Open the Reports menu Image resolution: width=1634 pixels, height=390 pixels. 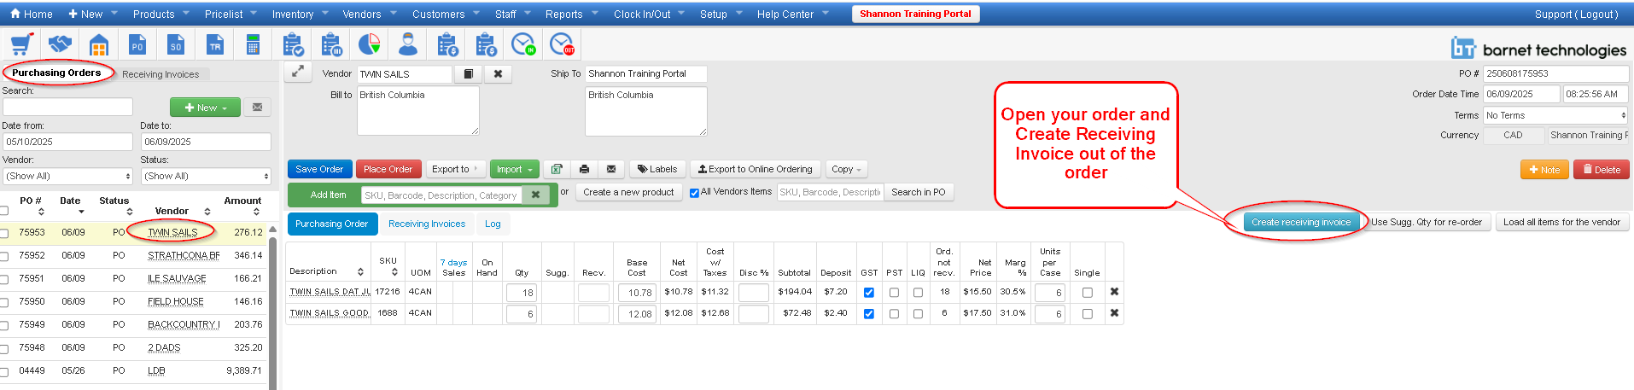click(x=569, y=14)
